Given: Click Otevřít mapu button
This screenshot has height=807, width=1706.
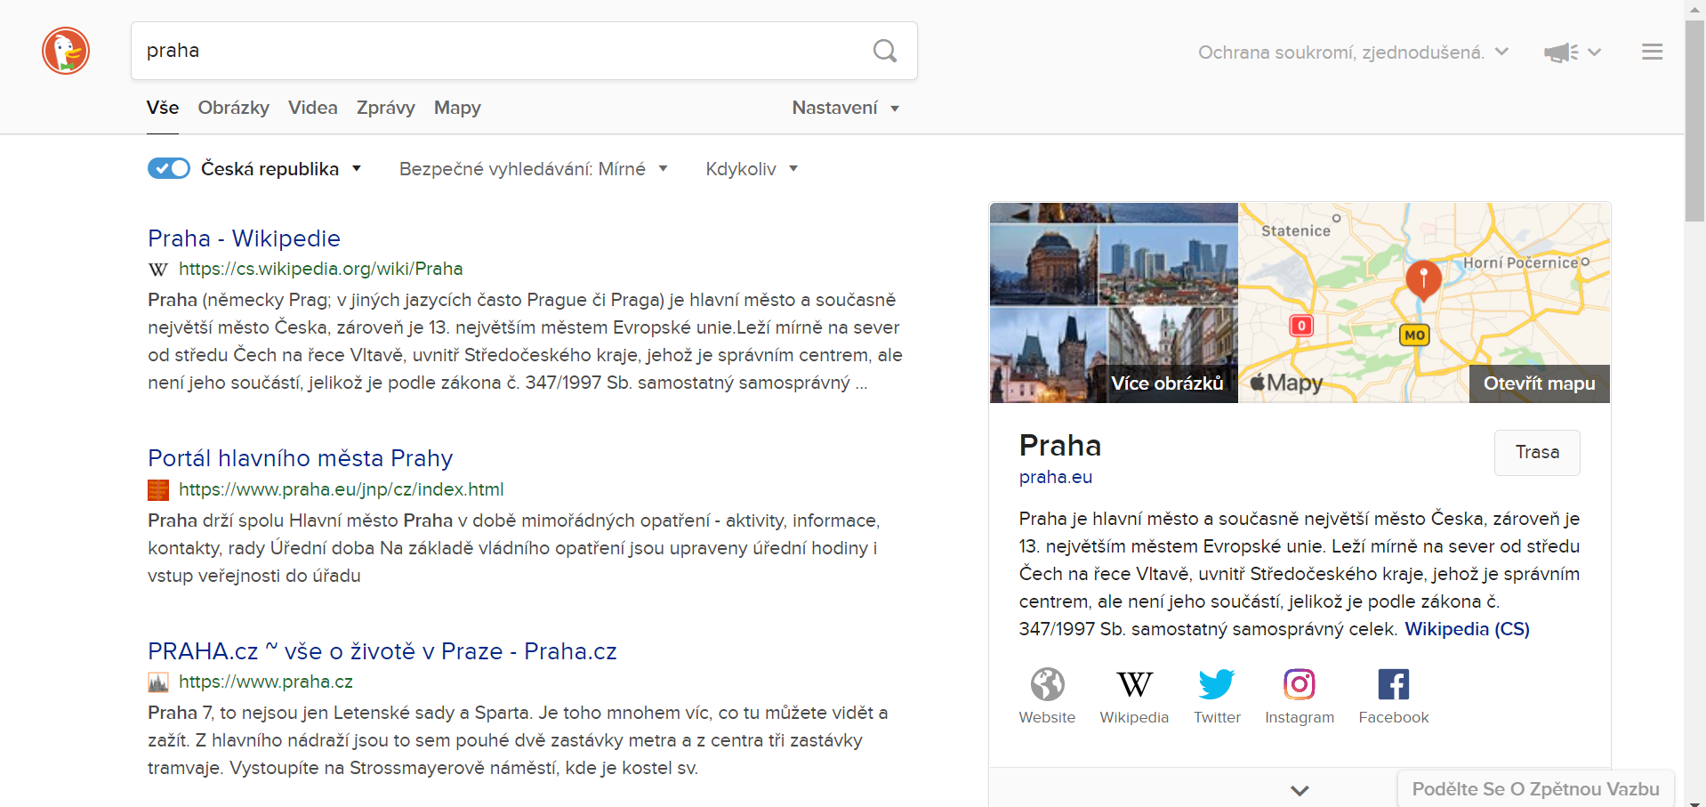Looking at the screenshot, I should tap(1540, 383).
